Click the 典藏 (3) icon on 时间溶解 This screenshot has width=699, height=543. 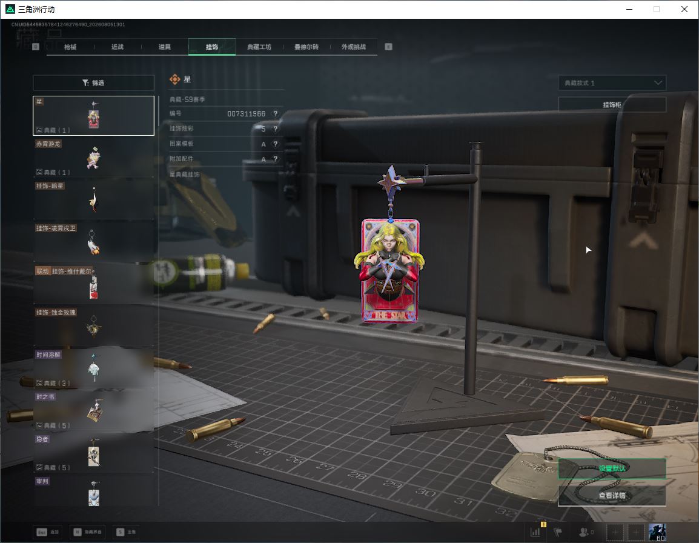39,383
